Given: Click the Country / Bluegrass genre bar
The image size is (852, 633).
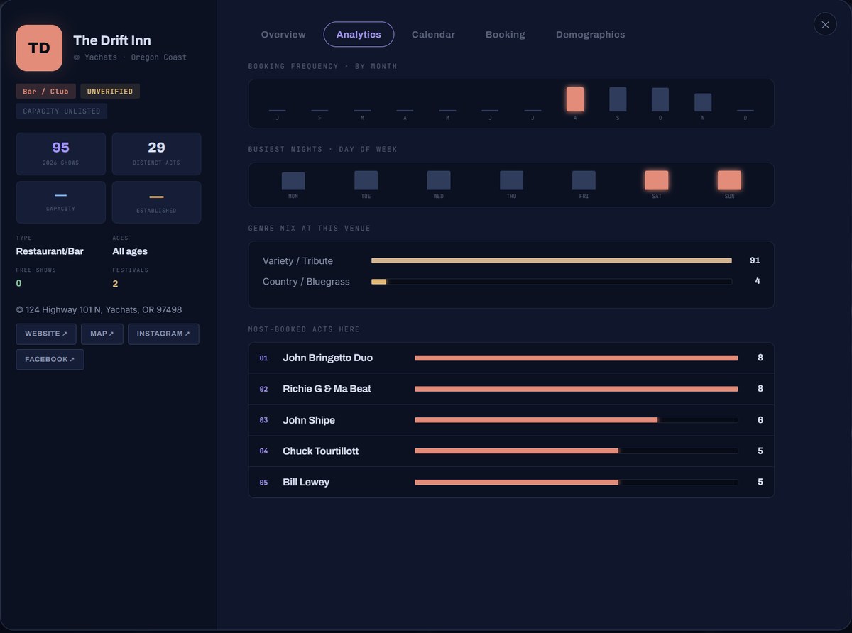Looking at the screenshot, I should 552,282.
